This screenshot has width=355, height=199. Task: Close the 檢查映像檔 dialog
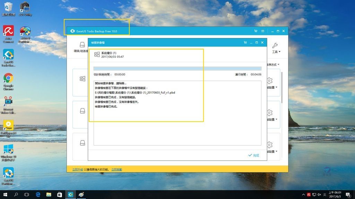(262, 42)
